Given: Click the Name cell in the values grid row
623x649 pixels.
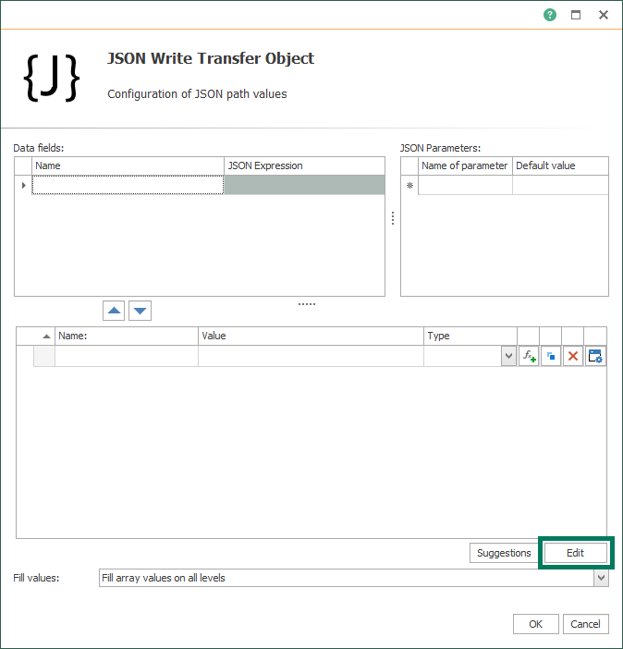Looking at the screenshot, I should 127,356.
